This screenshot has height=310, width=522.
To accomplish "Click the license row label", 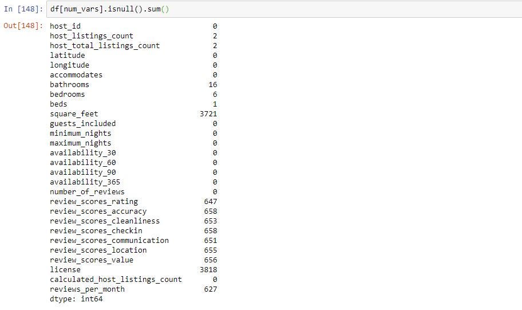I will coord(65,270).
